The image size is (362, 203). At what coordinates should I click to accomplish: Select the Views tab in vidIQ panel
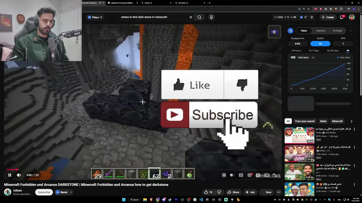coord(304,31)
